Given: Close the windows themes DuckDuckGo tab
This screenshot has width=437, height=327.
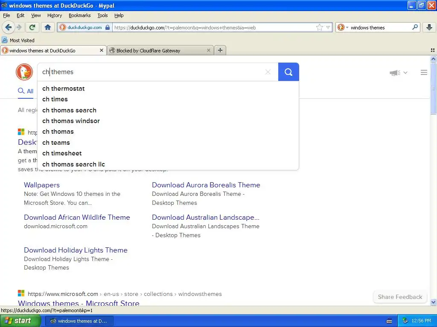Looking at the screenshot, I should point(102,50).
